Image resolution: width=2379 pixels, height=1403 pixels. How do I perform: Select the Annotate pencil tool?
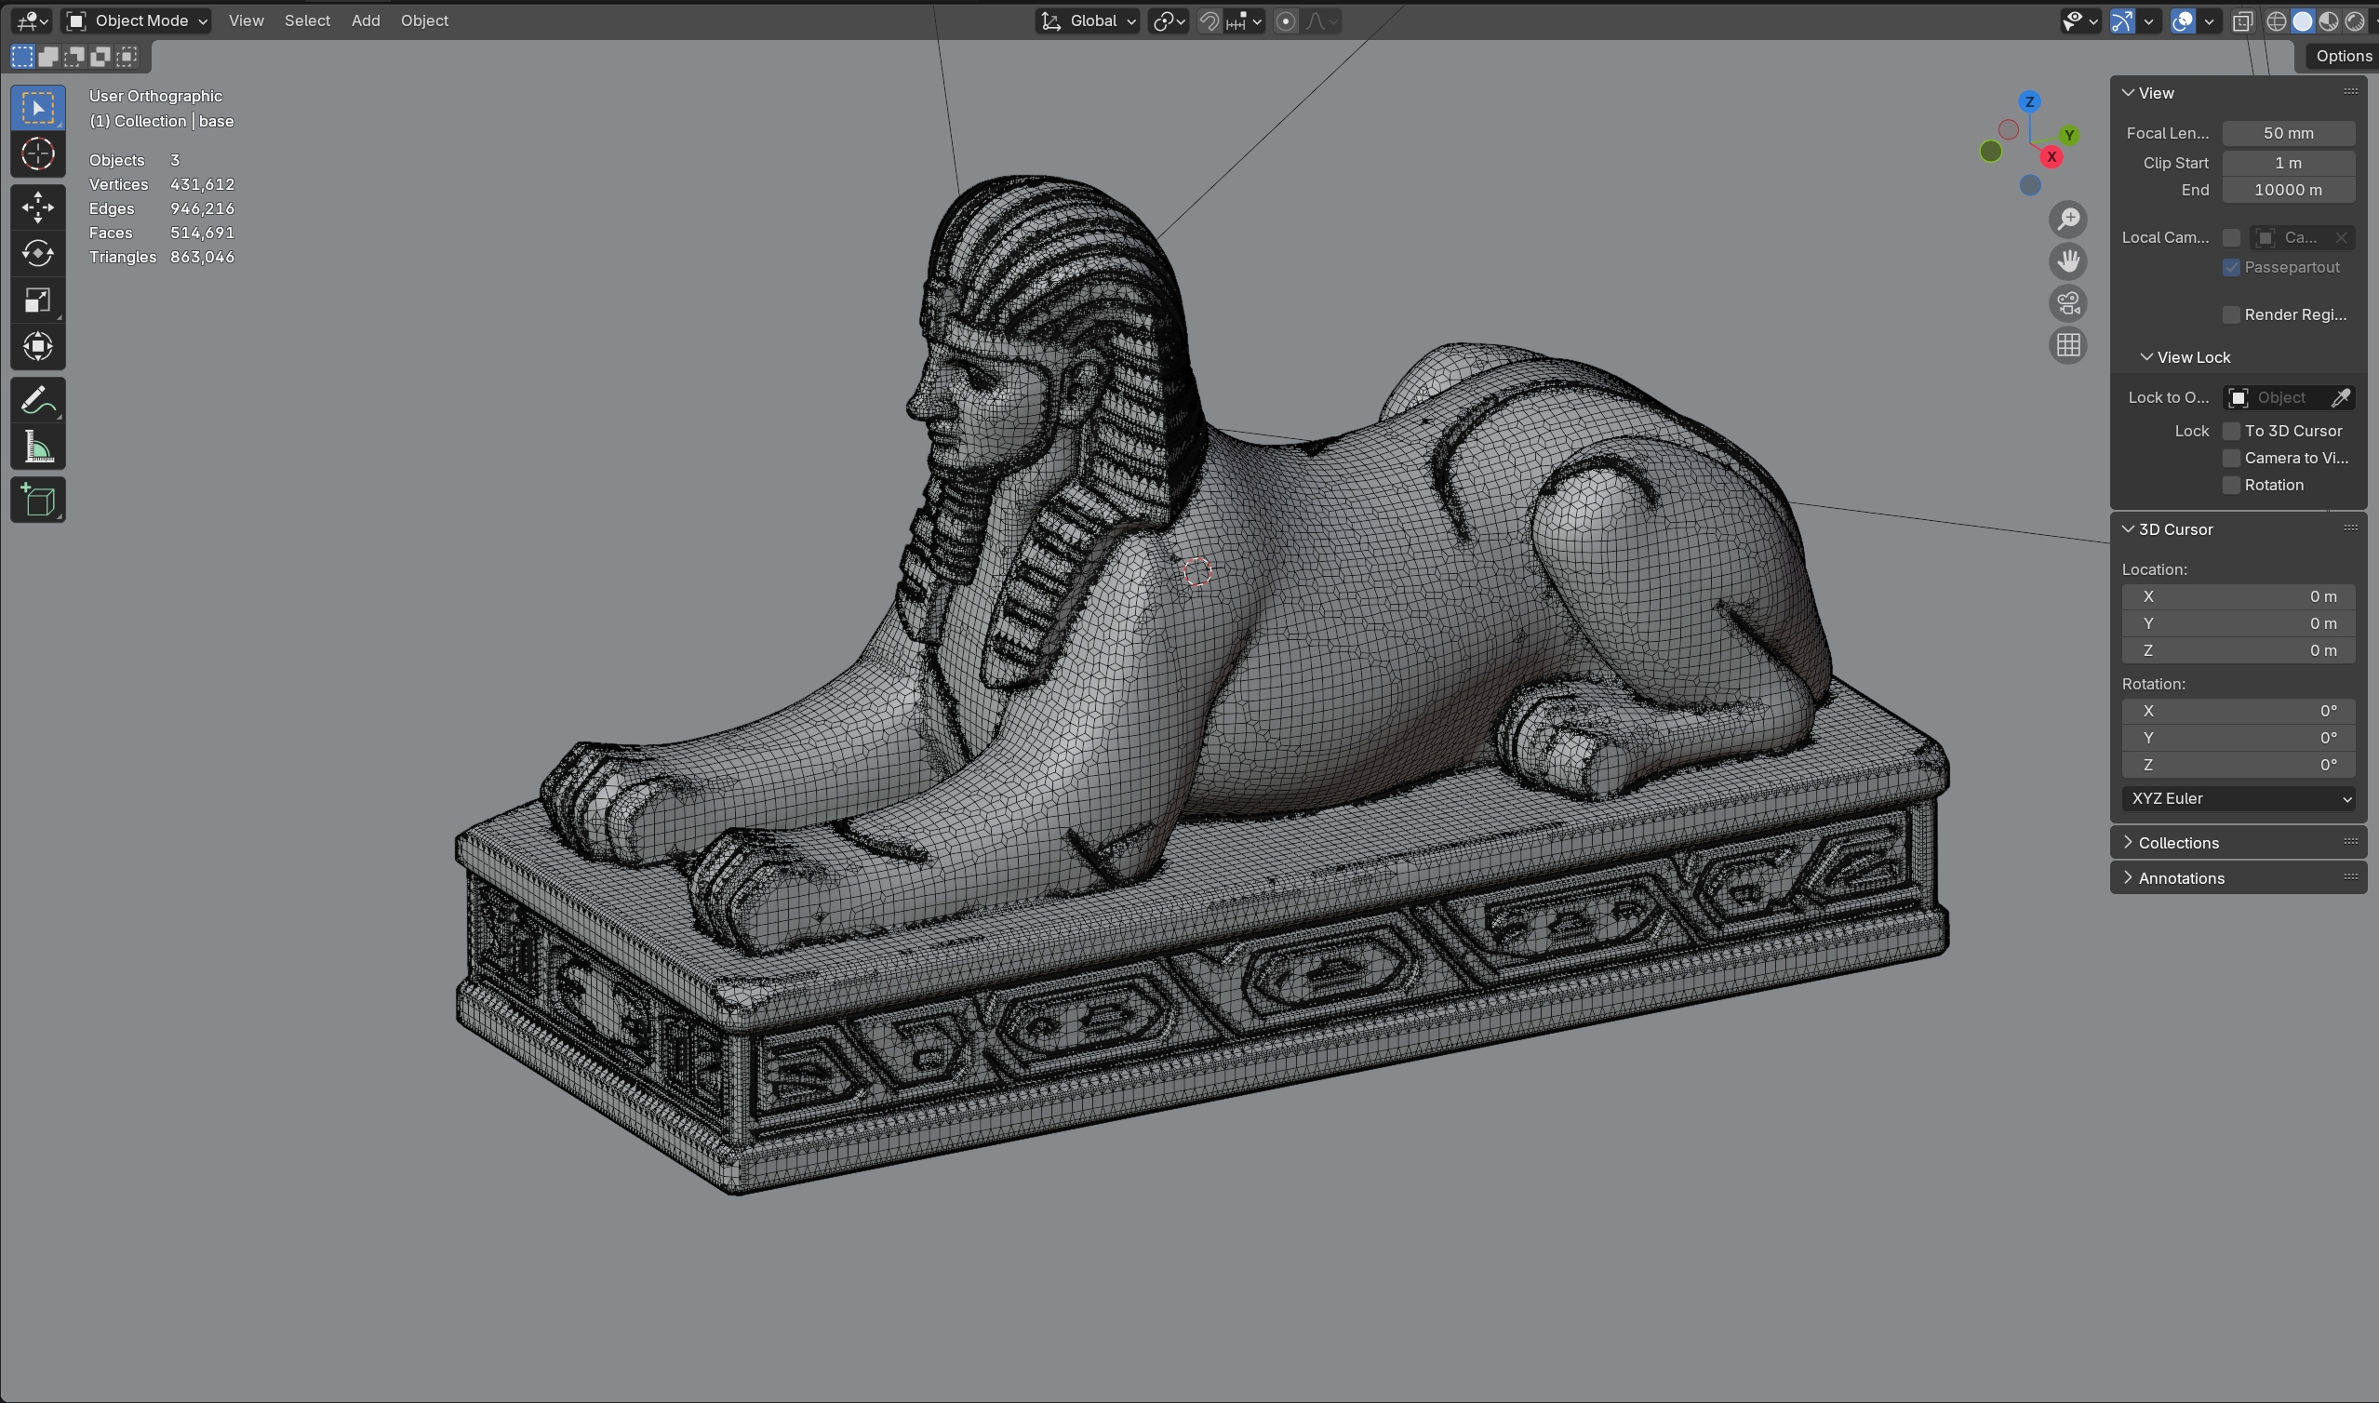(38, 400)
